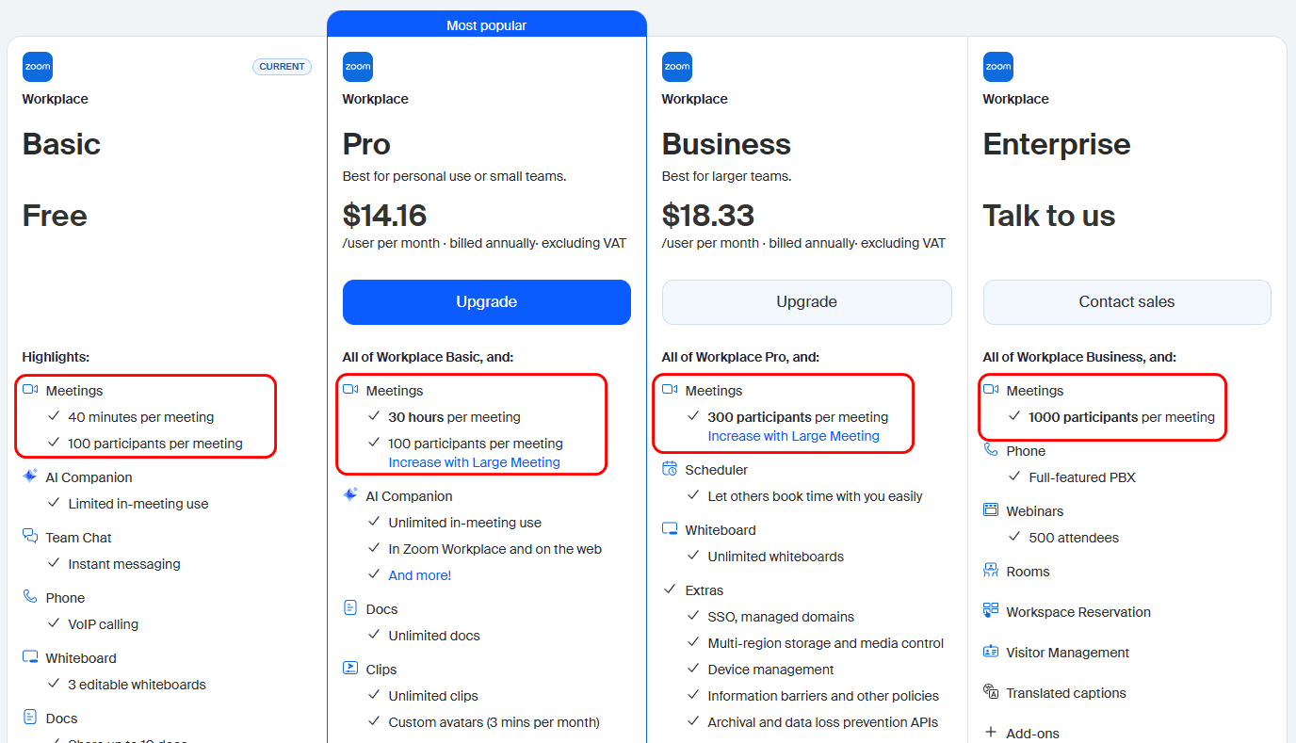Click the Rooms icon in Enterprise plan
The image size is (1296, 743).
(x=991, y=571)
